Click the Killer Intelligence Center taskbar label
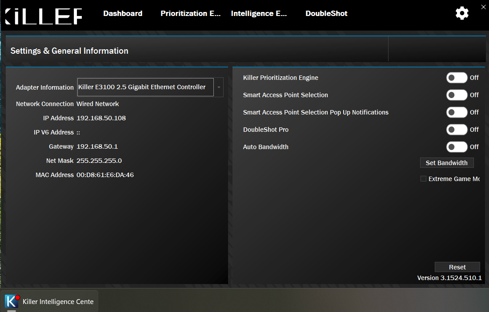489x312 pixels. coord(58,302)
